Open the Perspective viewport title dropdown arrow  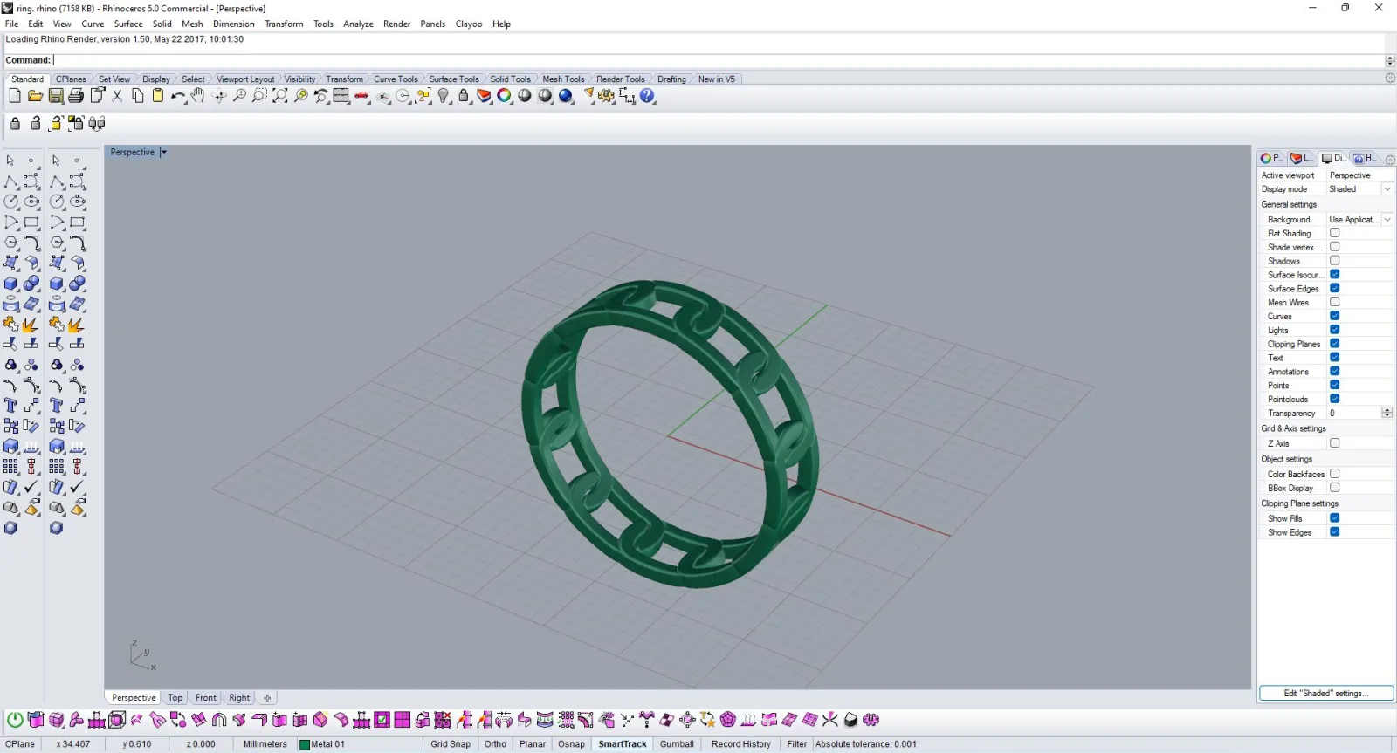(163, 152)
